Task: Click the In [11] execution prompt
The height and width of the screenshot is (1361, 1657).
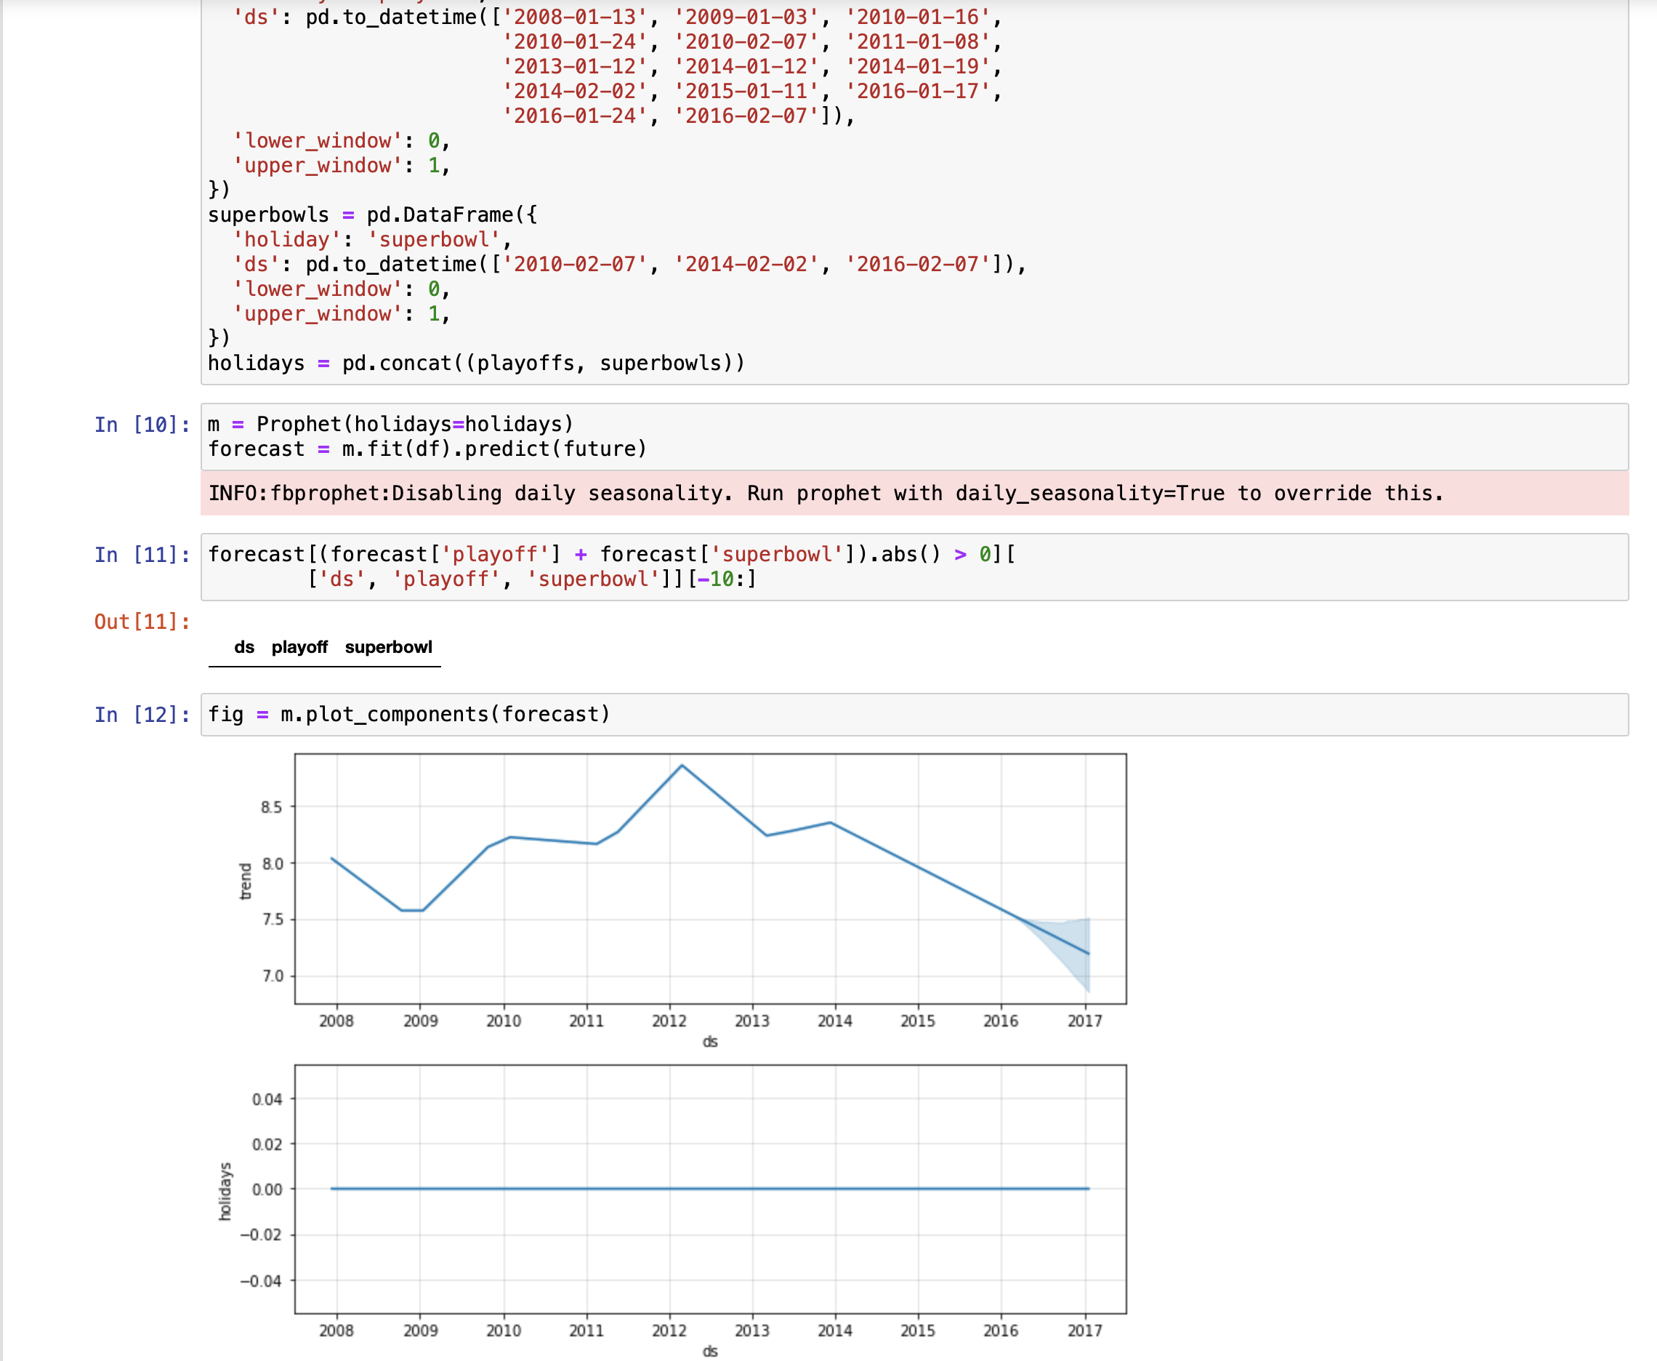Action: pos(140,553)
